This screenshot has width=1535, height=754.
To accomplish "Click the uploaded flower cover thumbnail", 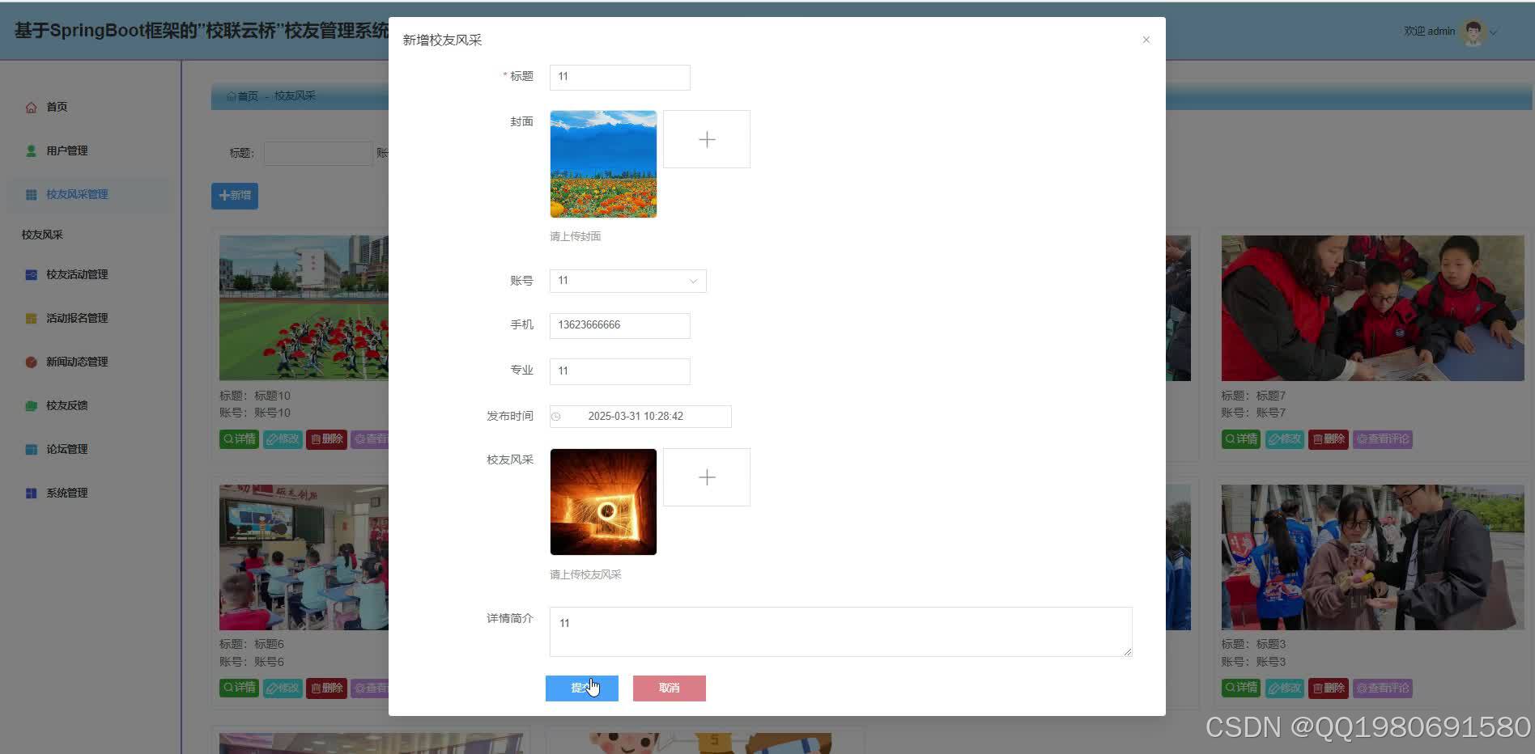I will 602,163.
